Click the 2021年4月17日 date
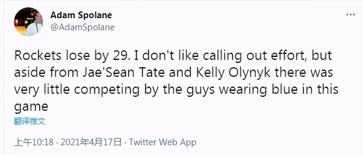Image resolution: width=363 pixels, height=155 pixels. [x=91, y=142]
